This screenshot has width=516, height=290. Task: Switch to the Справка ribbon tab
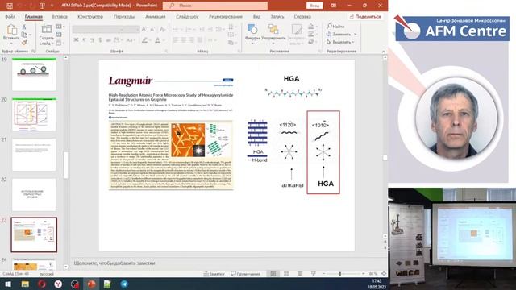[302, 16]
